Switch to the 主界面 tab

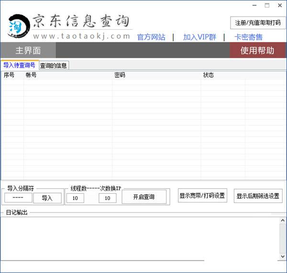point(28,50)
